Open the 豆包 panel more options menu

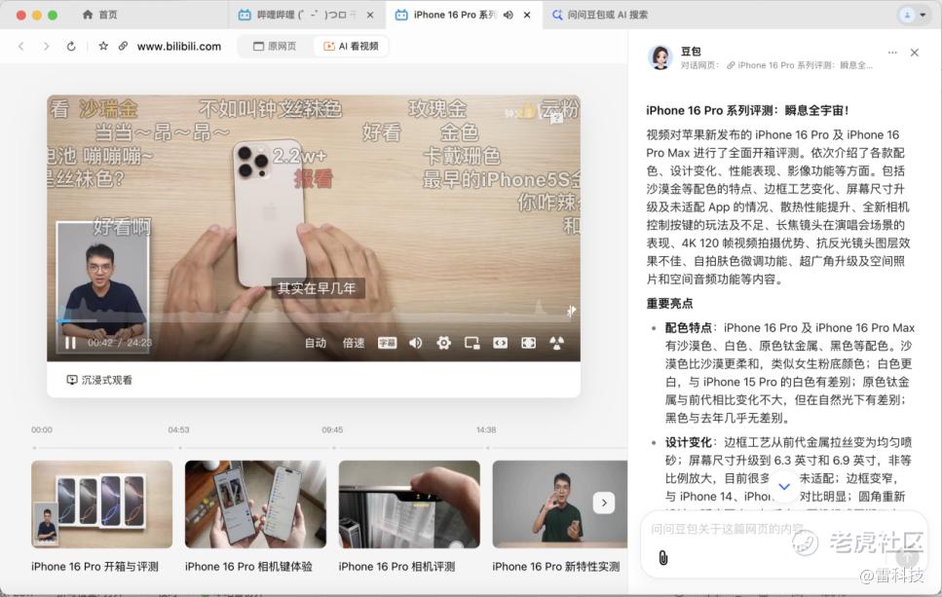coord(892,53)
